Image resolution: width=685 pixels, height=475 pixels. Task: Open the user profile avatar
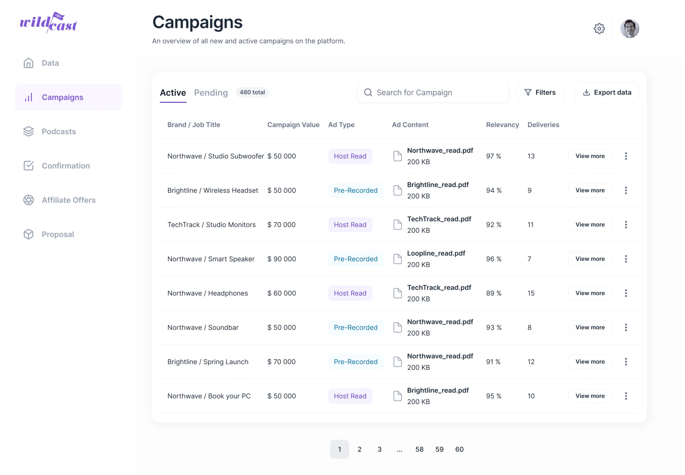(630, 29)
